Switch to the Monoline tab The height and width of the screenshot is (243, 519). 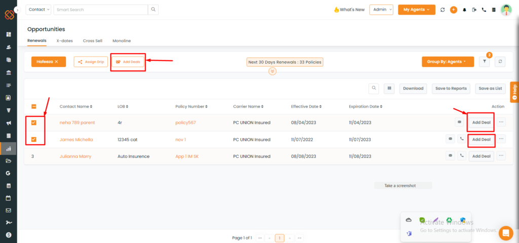(x=122, y=40)
